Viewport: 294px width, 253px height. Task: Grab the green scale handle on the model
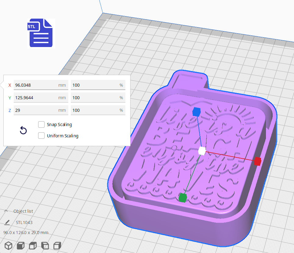(183, 198)
